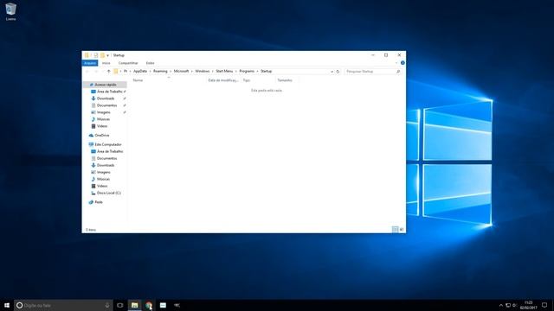The image size is (554, 311).
Task: Open Disco Local (C:) drive
Action: (108, 193)
